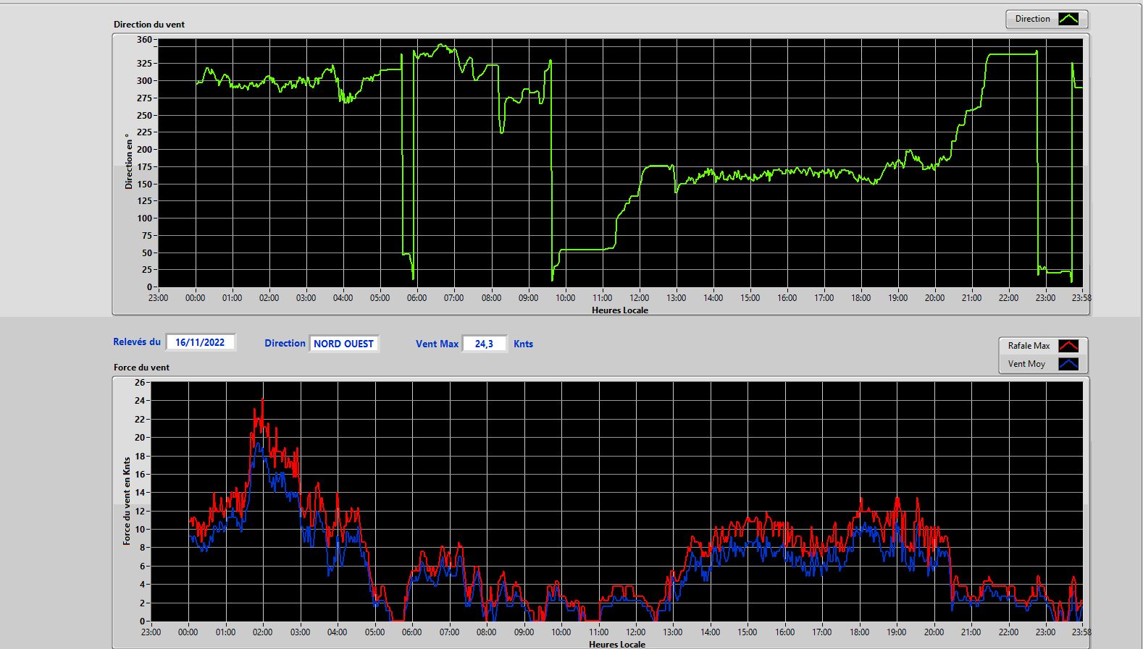Click the 360 value on direction Y axis

(x=144, y=40)
